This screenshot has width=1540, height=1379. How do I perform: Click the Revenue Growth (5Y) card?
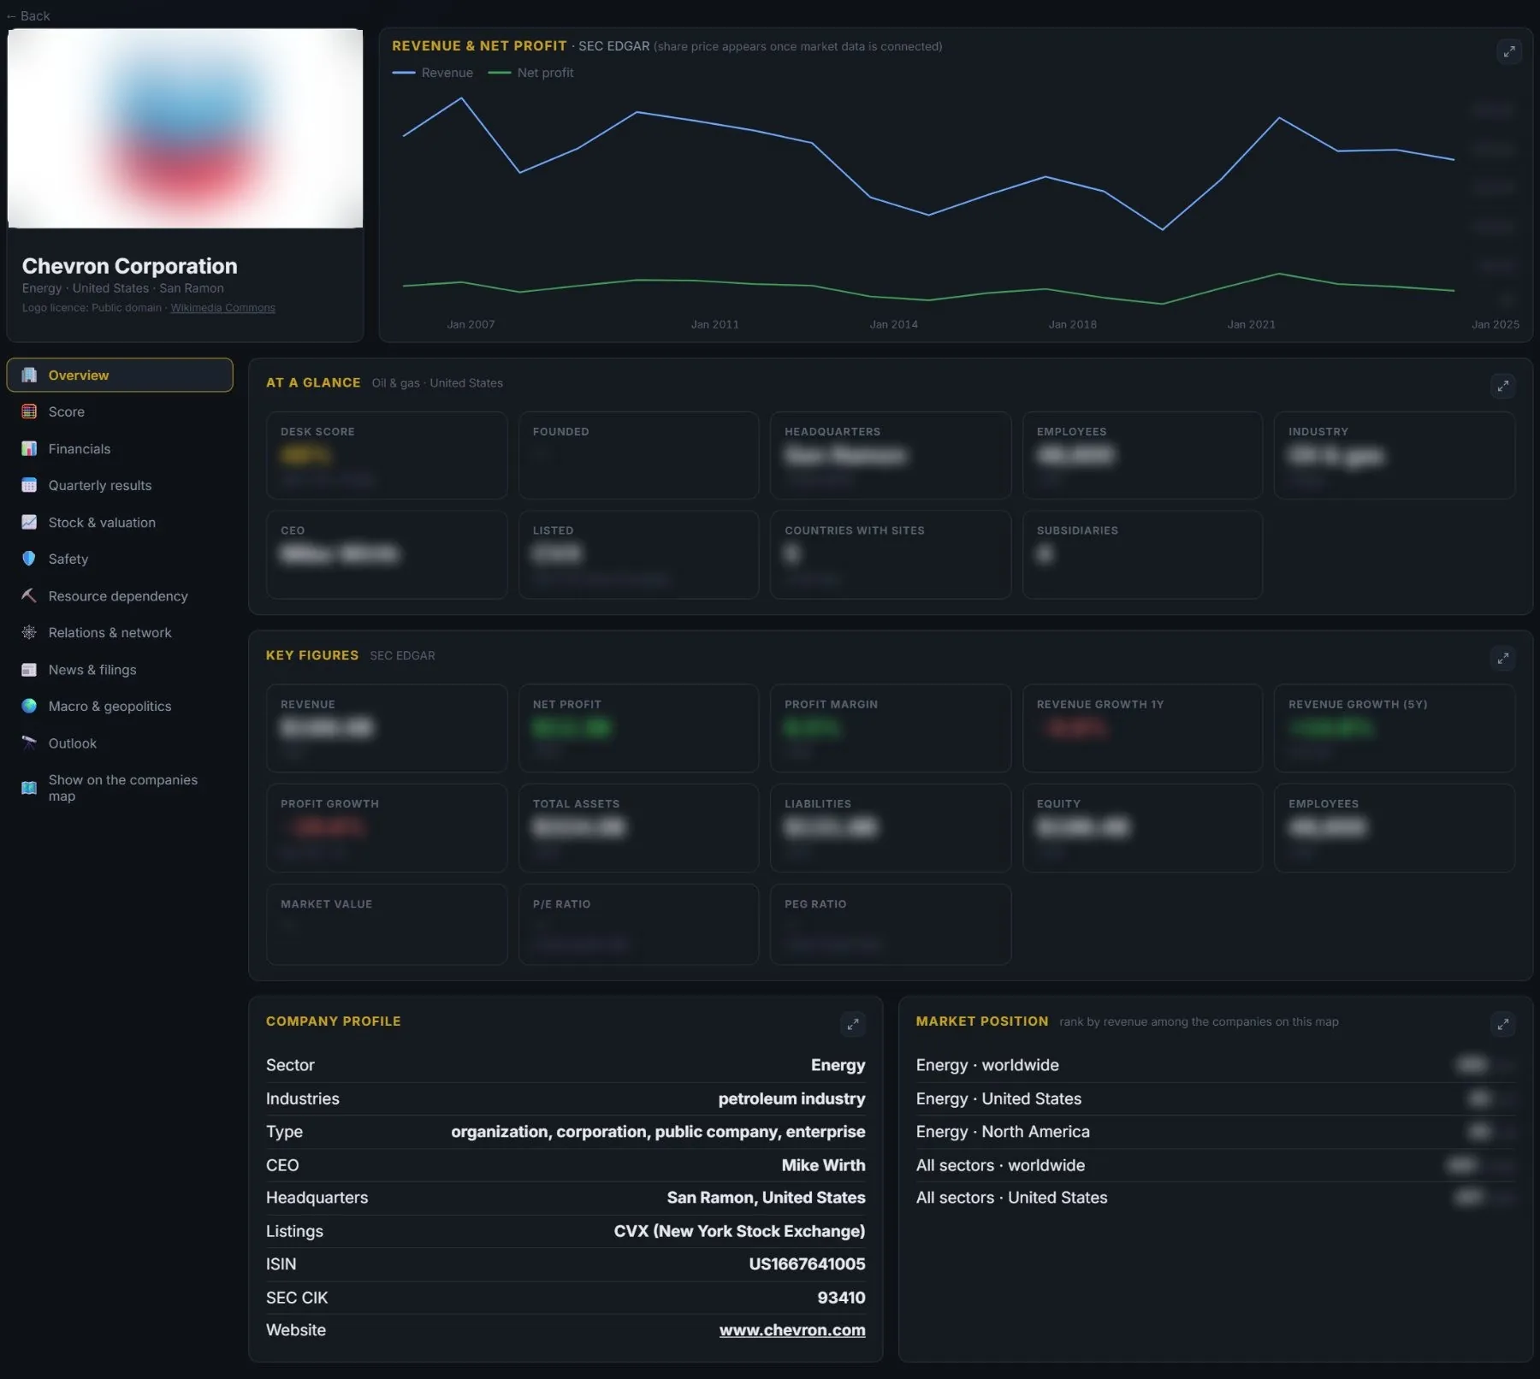point(1395,728)
